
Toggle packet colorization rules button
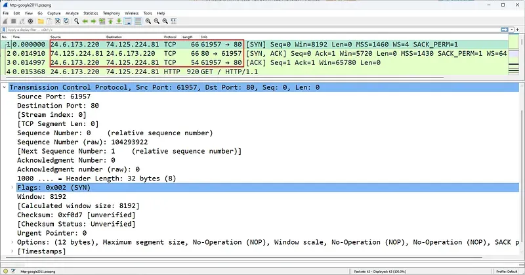[x=138, y=21]
